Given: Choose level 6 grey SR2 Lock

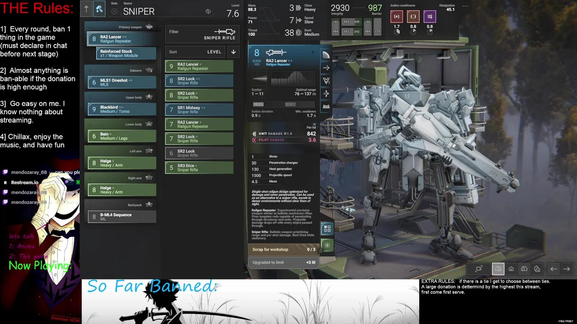Looking at the screenshot, I should click(x=199, y=153).
